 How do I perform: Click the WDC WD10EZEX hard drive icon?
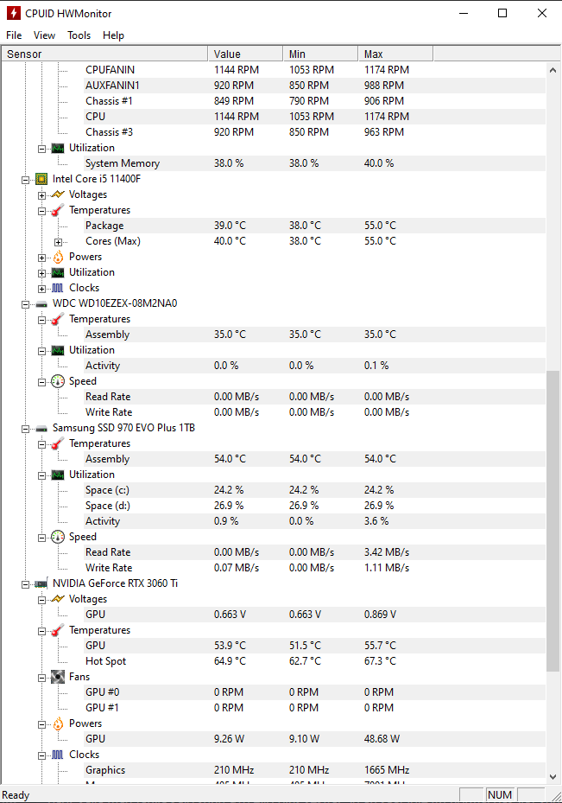click(41, 303)
